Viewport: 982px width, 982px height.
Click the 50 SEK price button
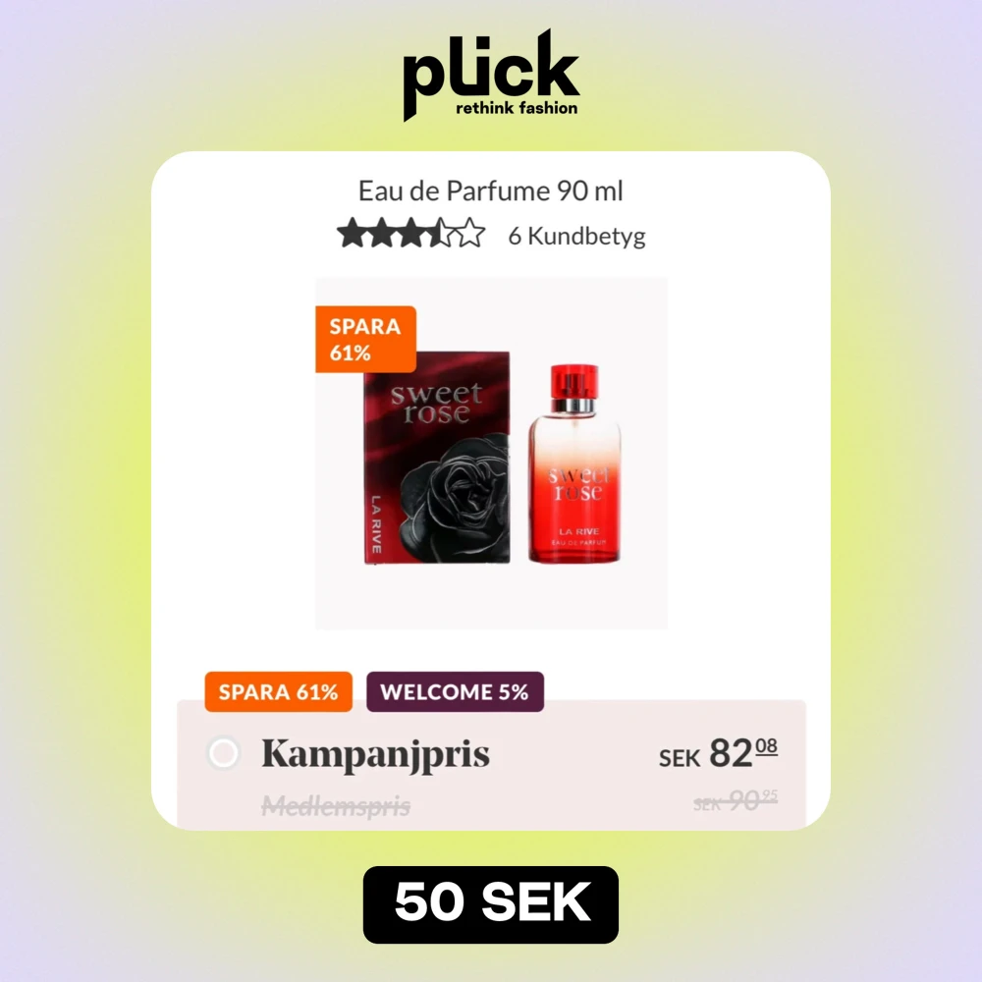point(491,904)
